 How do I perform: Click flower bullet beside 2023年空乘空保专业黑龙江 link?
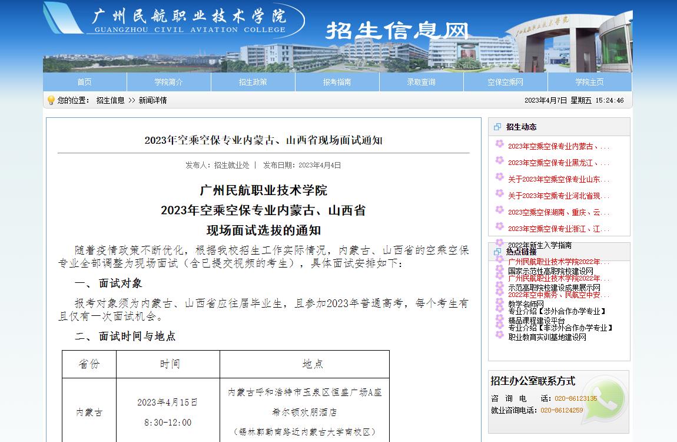[500, 160]
